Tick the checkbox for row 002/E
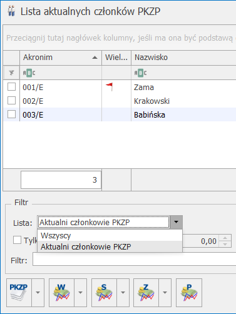Image resolution: width=236 pixels, height=314 pixels. point(11,101)
